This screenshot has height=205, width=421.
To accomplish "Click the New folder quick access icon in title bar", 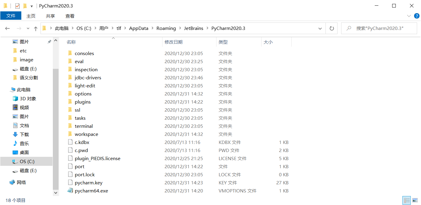I will (x=25, y=6).
